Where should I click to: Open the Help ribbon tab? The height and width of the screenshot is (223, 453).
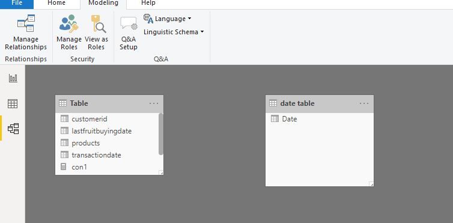(x=148, y=3)
